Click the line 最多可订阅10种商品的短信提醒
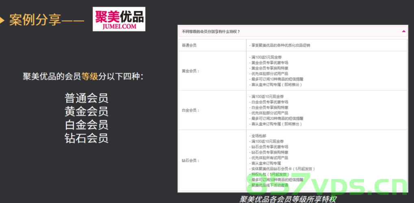Viewport: 414px width, 203px height. [x=276, y=79]
